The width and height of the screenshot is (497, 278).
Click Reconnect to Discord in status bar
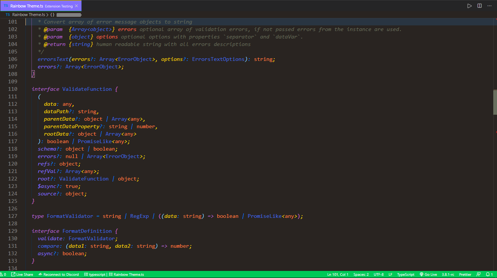(x=58, y=274)
